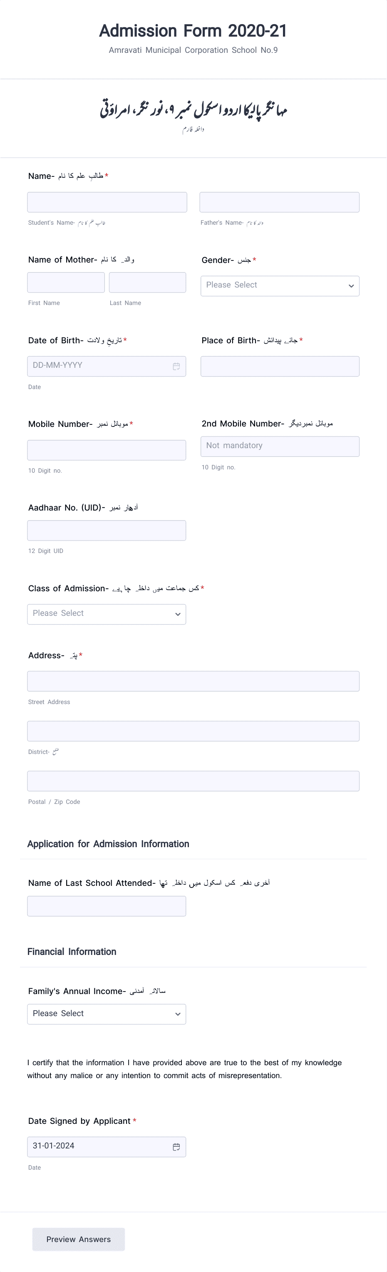Open the Family's Annual Income dropdown

click(107, 1014)
